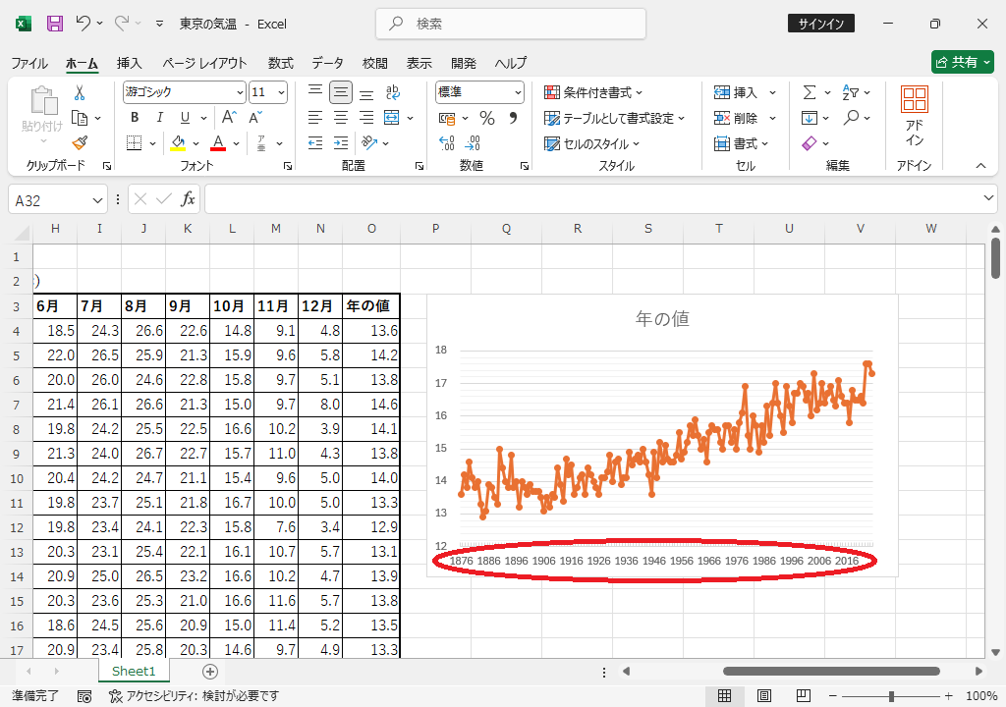Open the font name dropdown
This screenshot has height=707, width=1006.
pos(240,92)
